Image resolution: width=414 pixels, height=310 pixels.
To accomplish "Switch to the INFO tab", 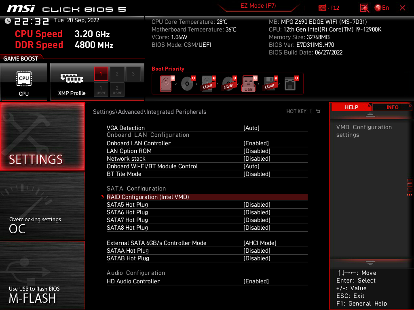I will (x=392, y=107).
